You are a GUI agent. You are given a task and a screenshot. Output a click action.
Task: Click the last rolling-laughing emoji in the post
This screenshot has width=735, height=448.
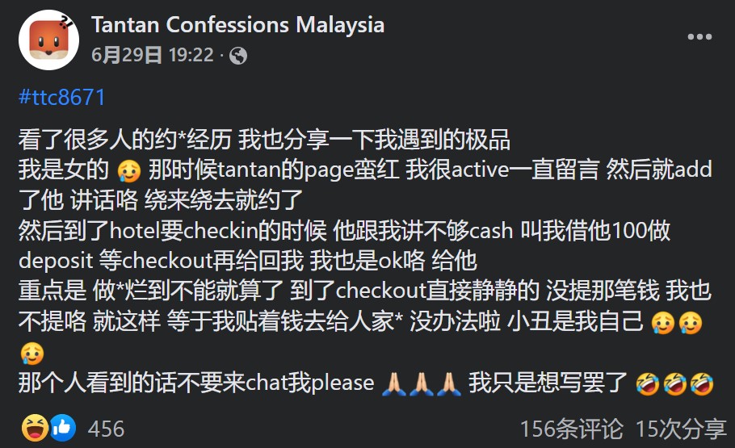pyautogui.click(x=702, y=384)
